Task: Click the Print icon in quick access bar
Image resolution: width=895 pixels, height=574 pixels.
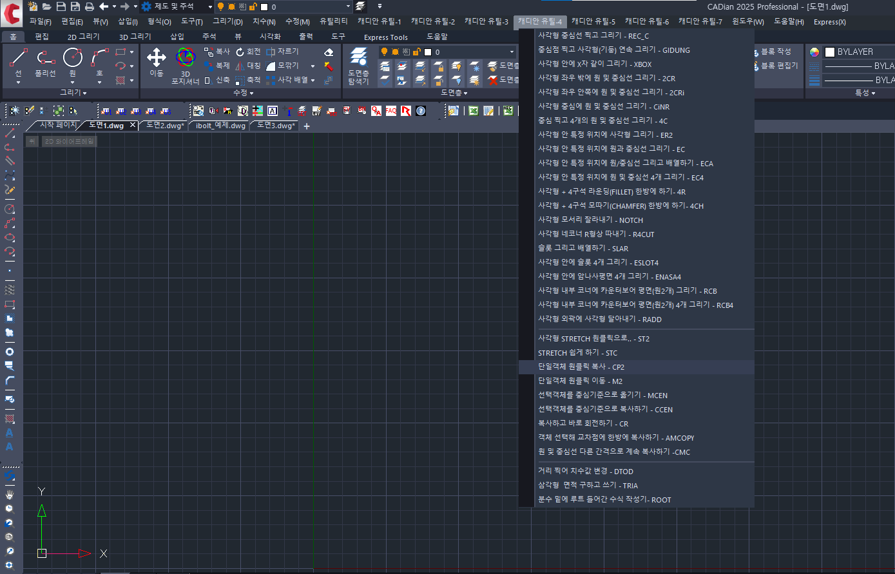Action: pos(89,6)
